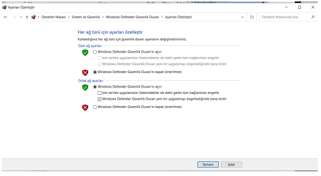321x176 pixels.
Task: Click the window title bar firewall icon
Action: point(4,7)
